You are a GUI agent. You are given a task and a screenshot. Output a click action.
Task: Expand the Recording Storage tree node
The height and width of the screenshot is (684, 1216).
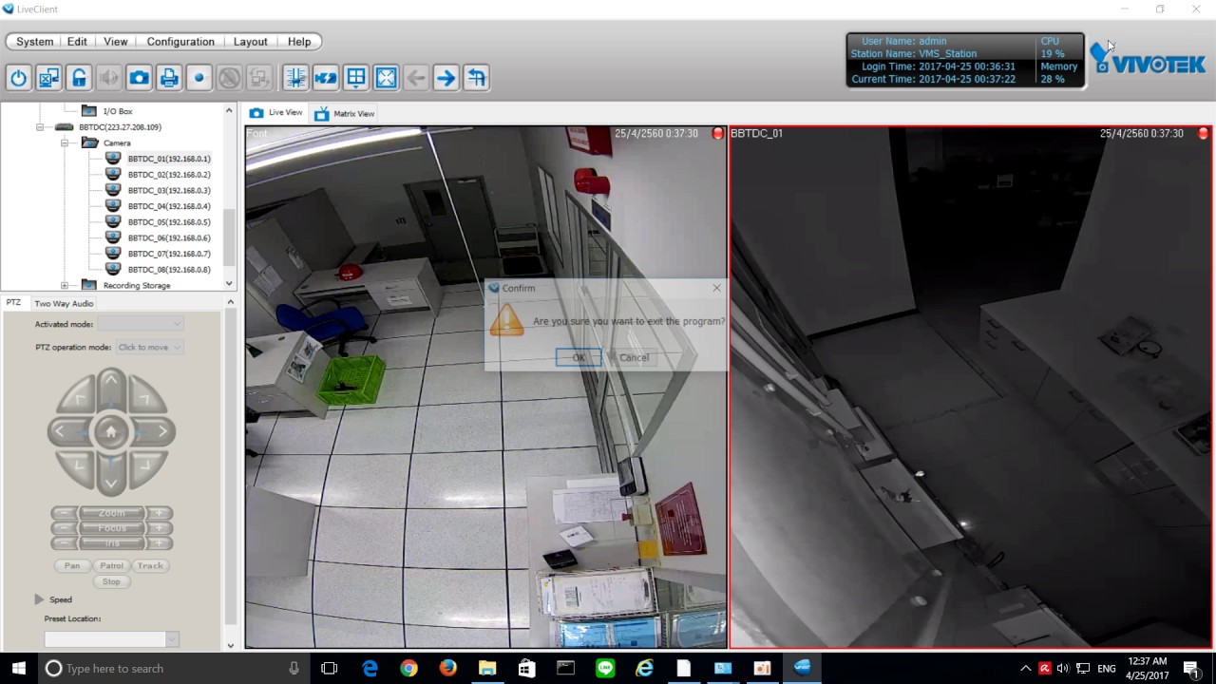tap(65, 286)
